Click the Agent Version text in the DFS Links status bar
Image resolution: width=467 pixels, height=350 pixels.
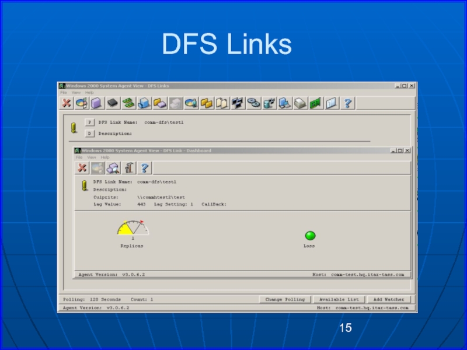tap(96, 308)
